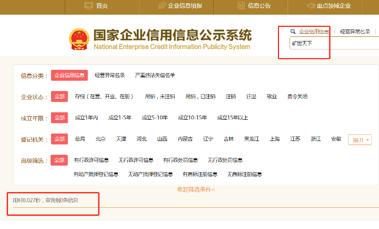The image size is (379, 229).
Task: Choose 天津 as registration authority
Action: tap(121, 139)
